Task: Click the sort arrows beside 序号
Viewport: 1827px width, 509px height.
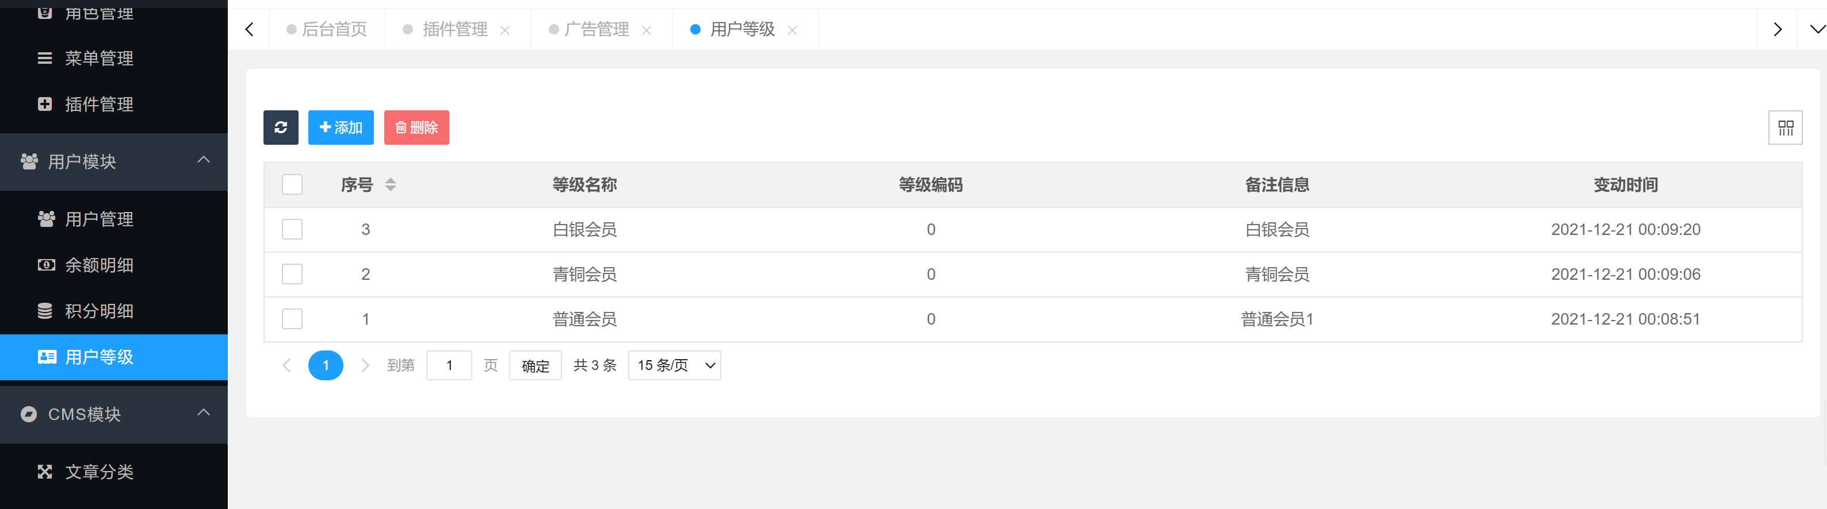Action: 390,185
